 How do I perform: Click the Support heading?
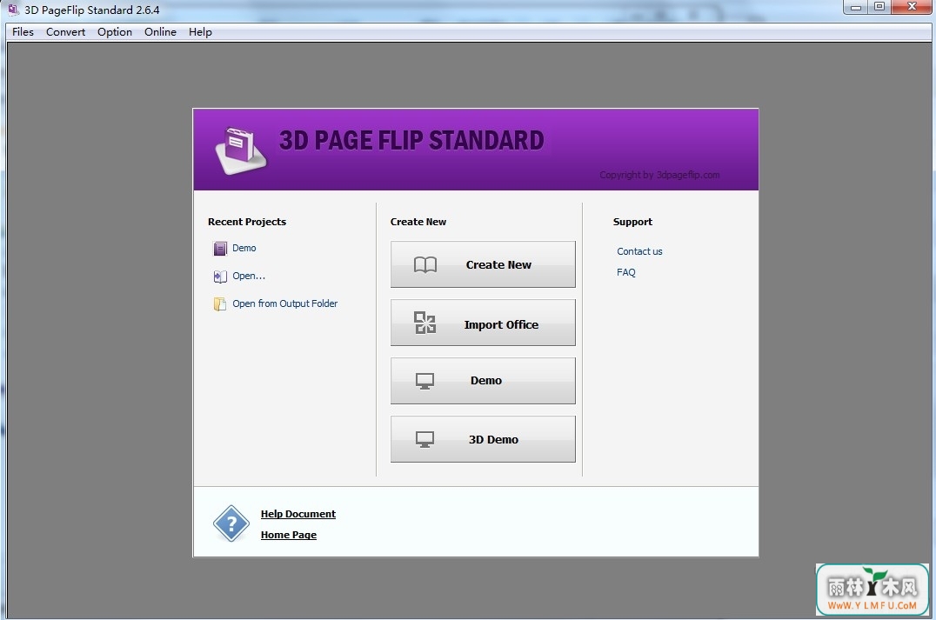(x=632, y=222)
